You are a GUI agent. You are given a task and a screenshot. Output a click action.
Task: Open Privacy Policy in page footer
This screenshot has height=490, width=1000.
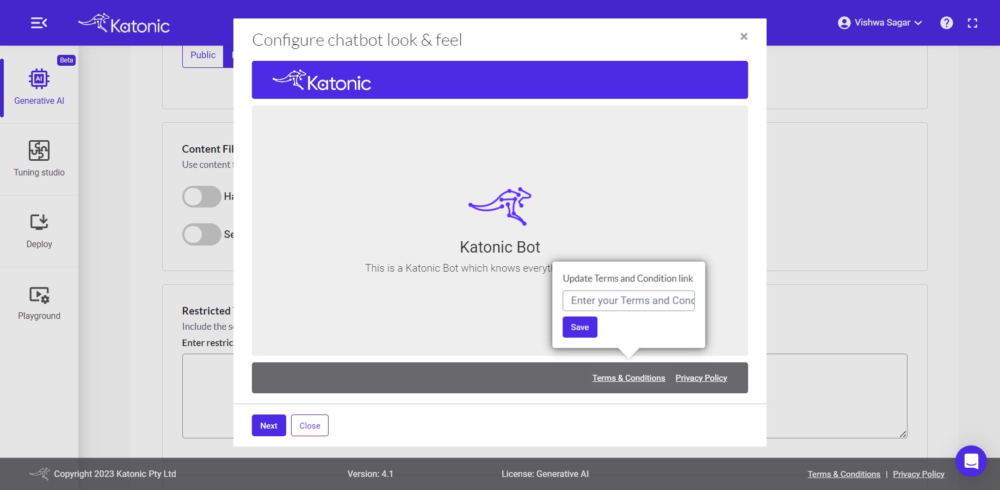point(918,474)
